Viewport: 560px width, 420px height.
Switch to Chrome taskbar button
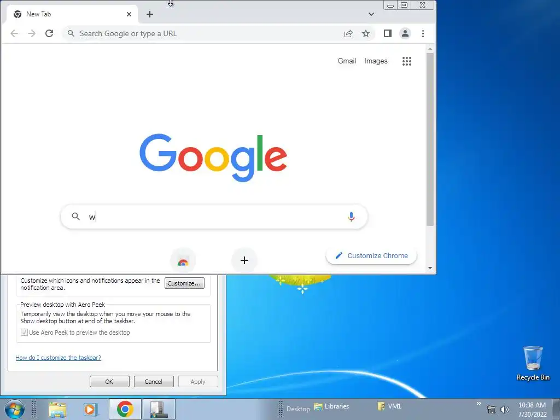(x=125, y=409)
